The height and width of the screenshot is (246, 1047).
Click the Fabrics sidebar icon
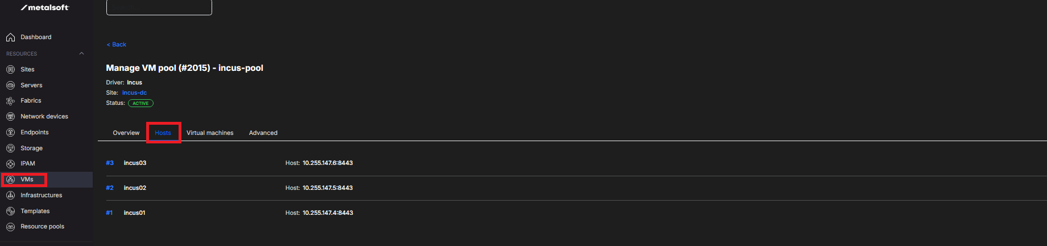point(10,101)
